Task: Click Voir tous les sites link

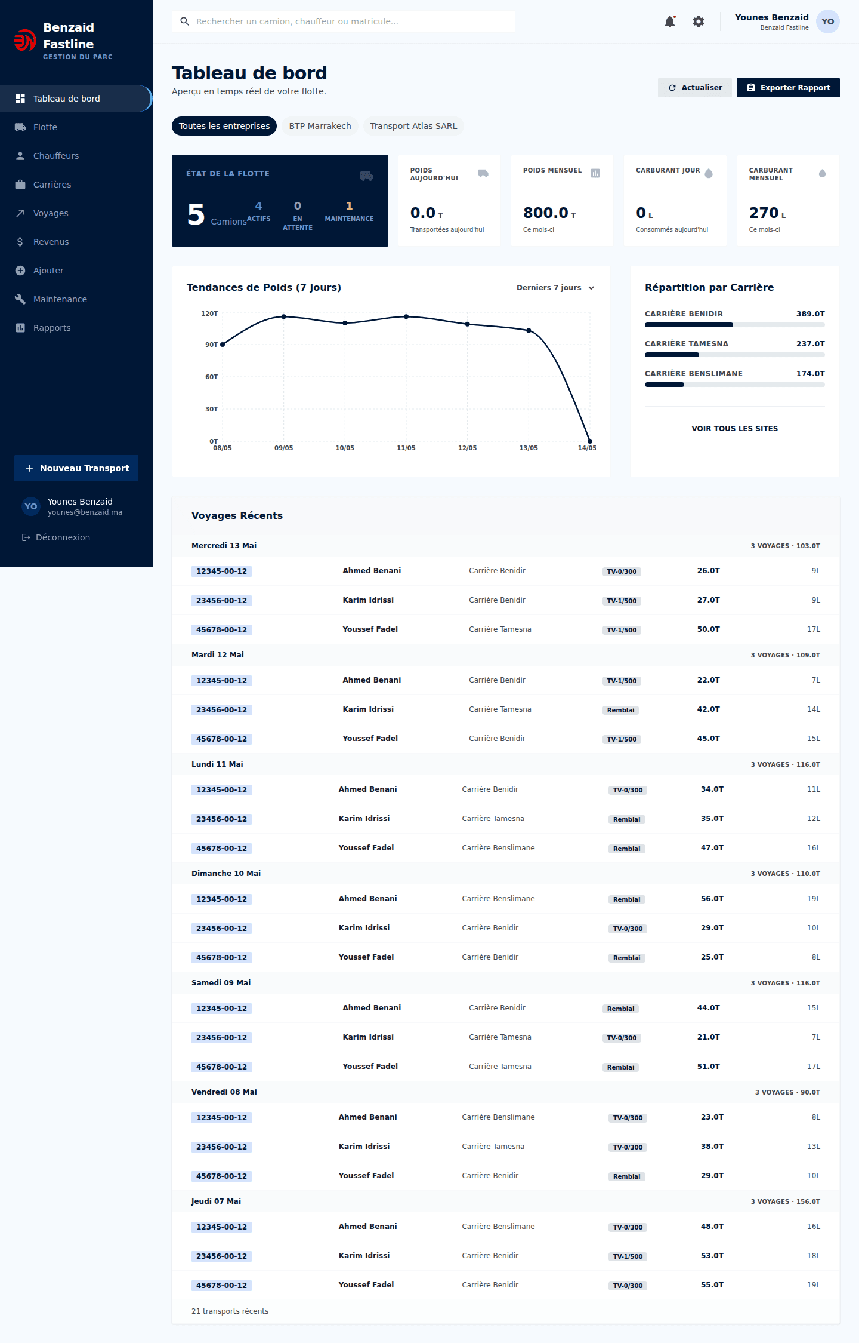Action: 734,428
